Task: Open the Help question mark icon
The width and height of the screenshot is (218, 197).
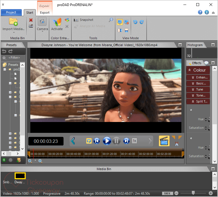Action: pyautogui.click(x=200, y=12)
